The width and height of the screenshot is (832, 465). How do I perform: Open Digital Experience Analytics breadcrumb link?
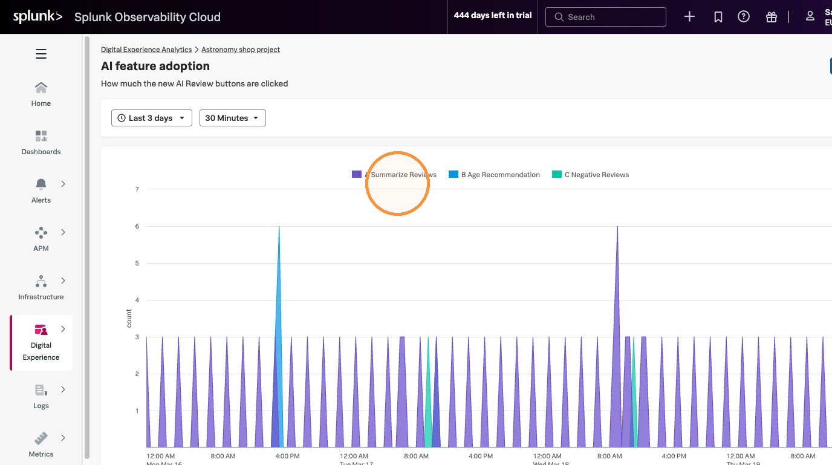146,50
